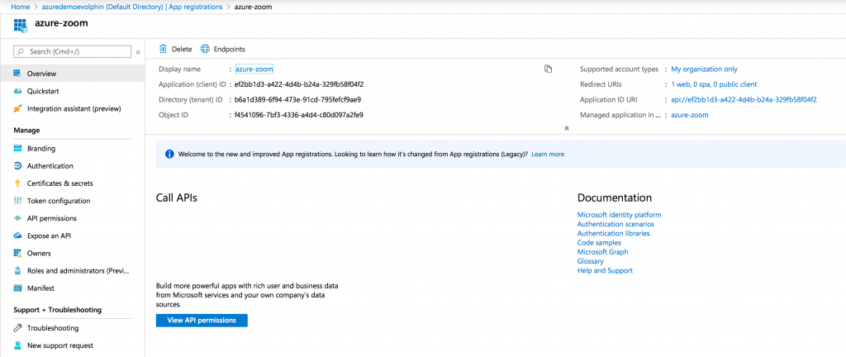This screenshot has height=357, width=846.
Task: Click the search magnifier icon
Action: [x=21, y=52]
